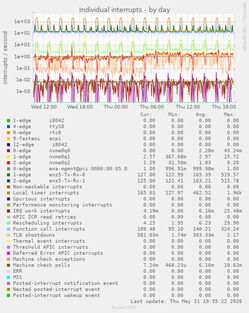Click the Max: column header
Image resolution: width=249 pixels, height=313 pixels.
[229, 115]
